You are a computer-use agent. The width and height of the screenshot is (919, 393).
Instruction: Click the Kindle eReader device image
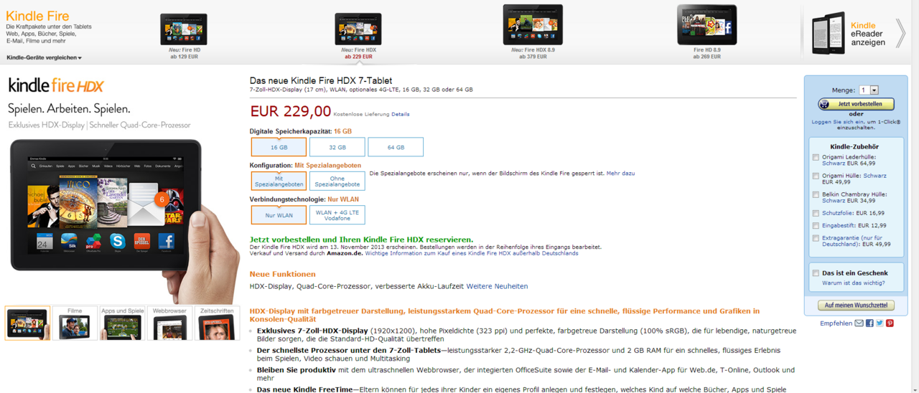click(829, 33)
